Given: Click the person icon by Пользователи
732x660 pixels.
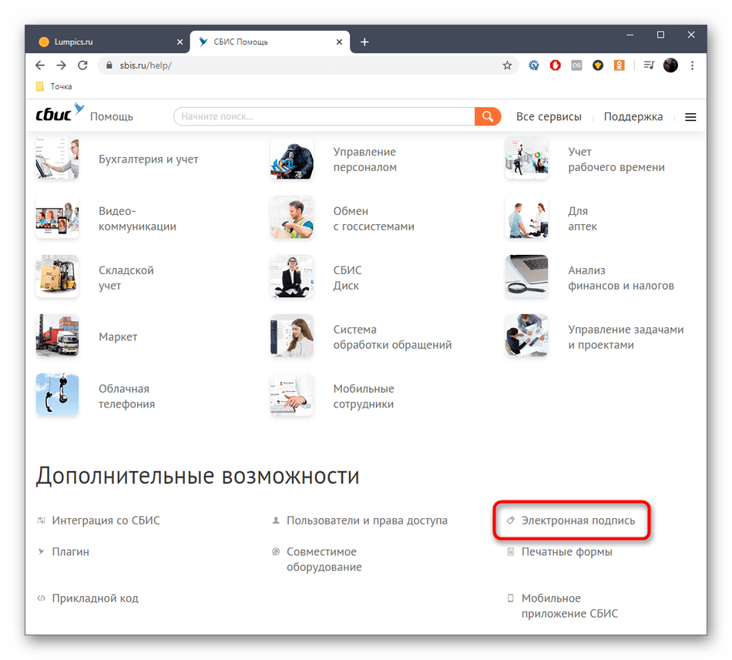Looking at the screenshot, I should click(x=276, y=520).
